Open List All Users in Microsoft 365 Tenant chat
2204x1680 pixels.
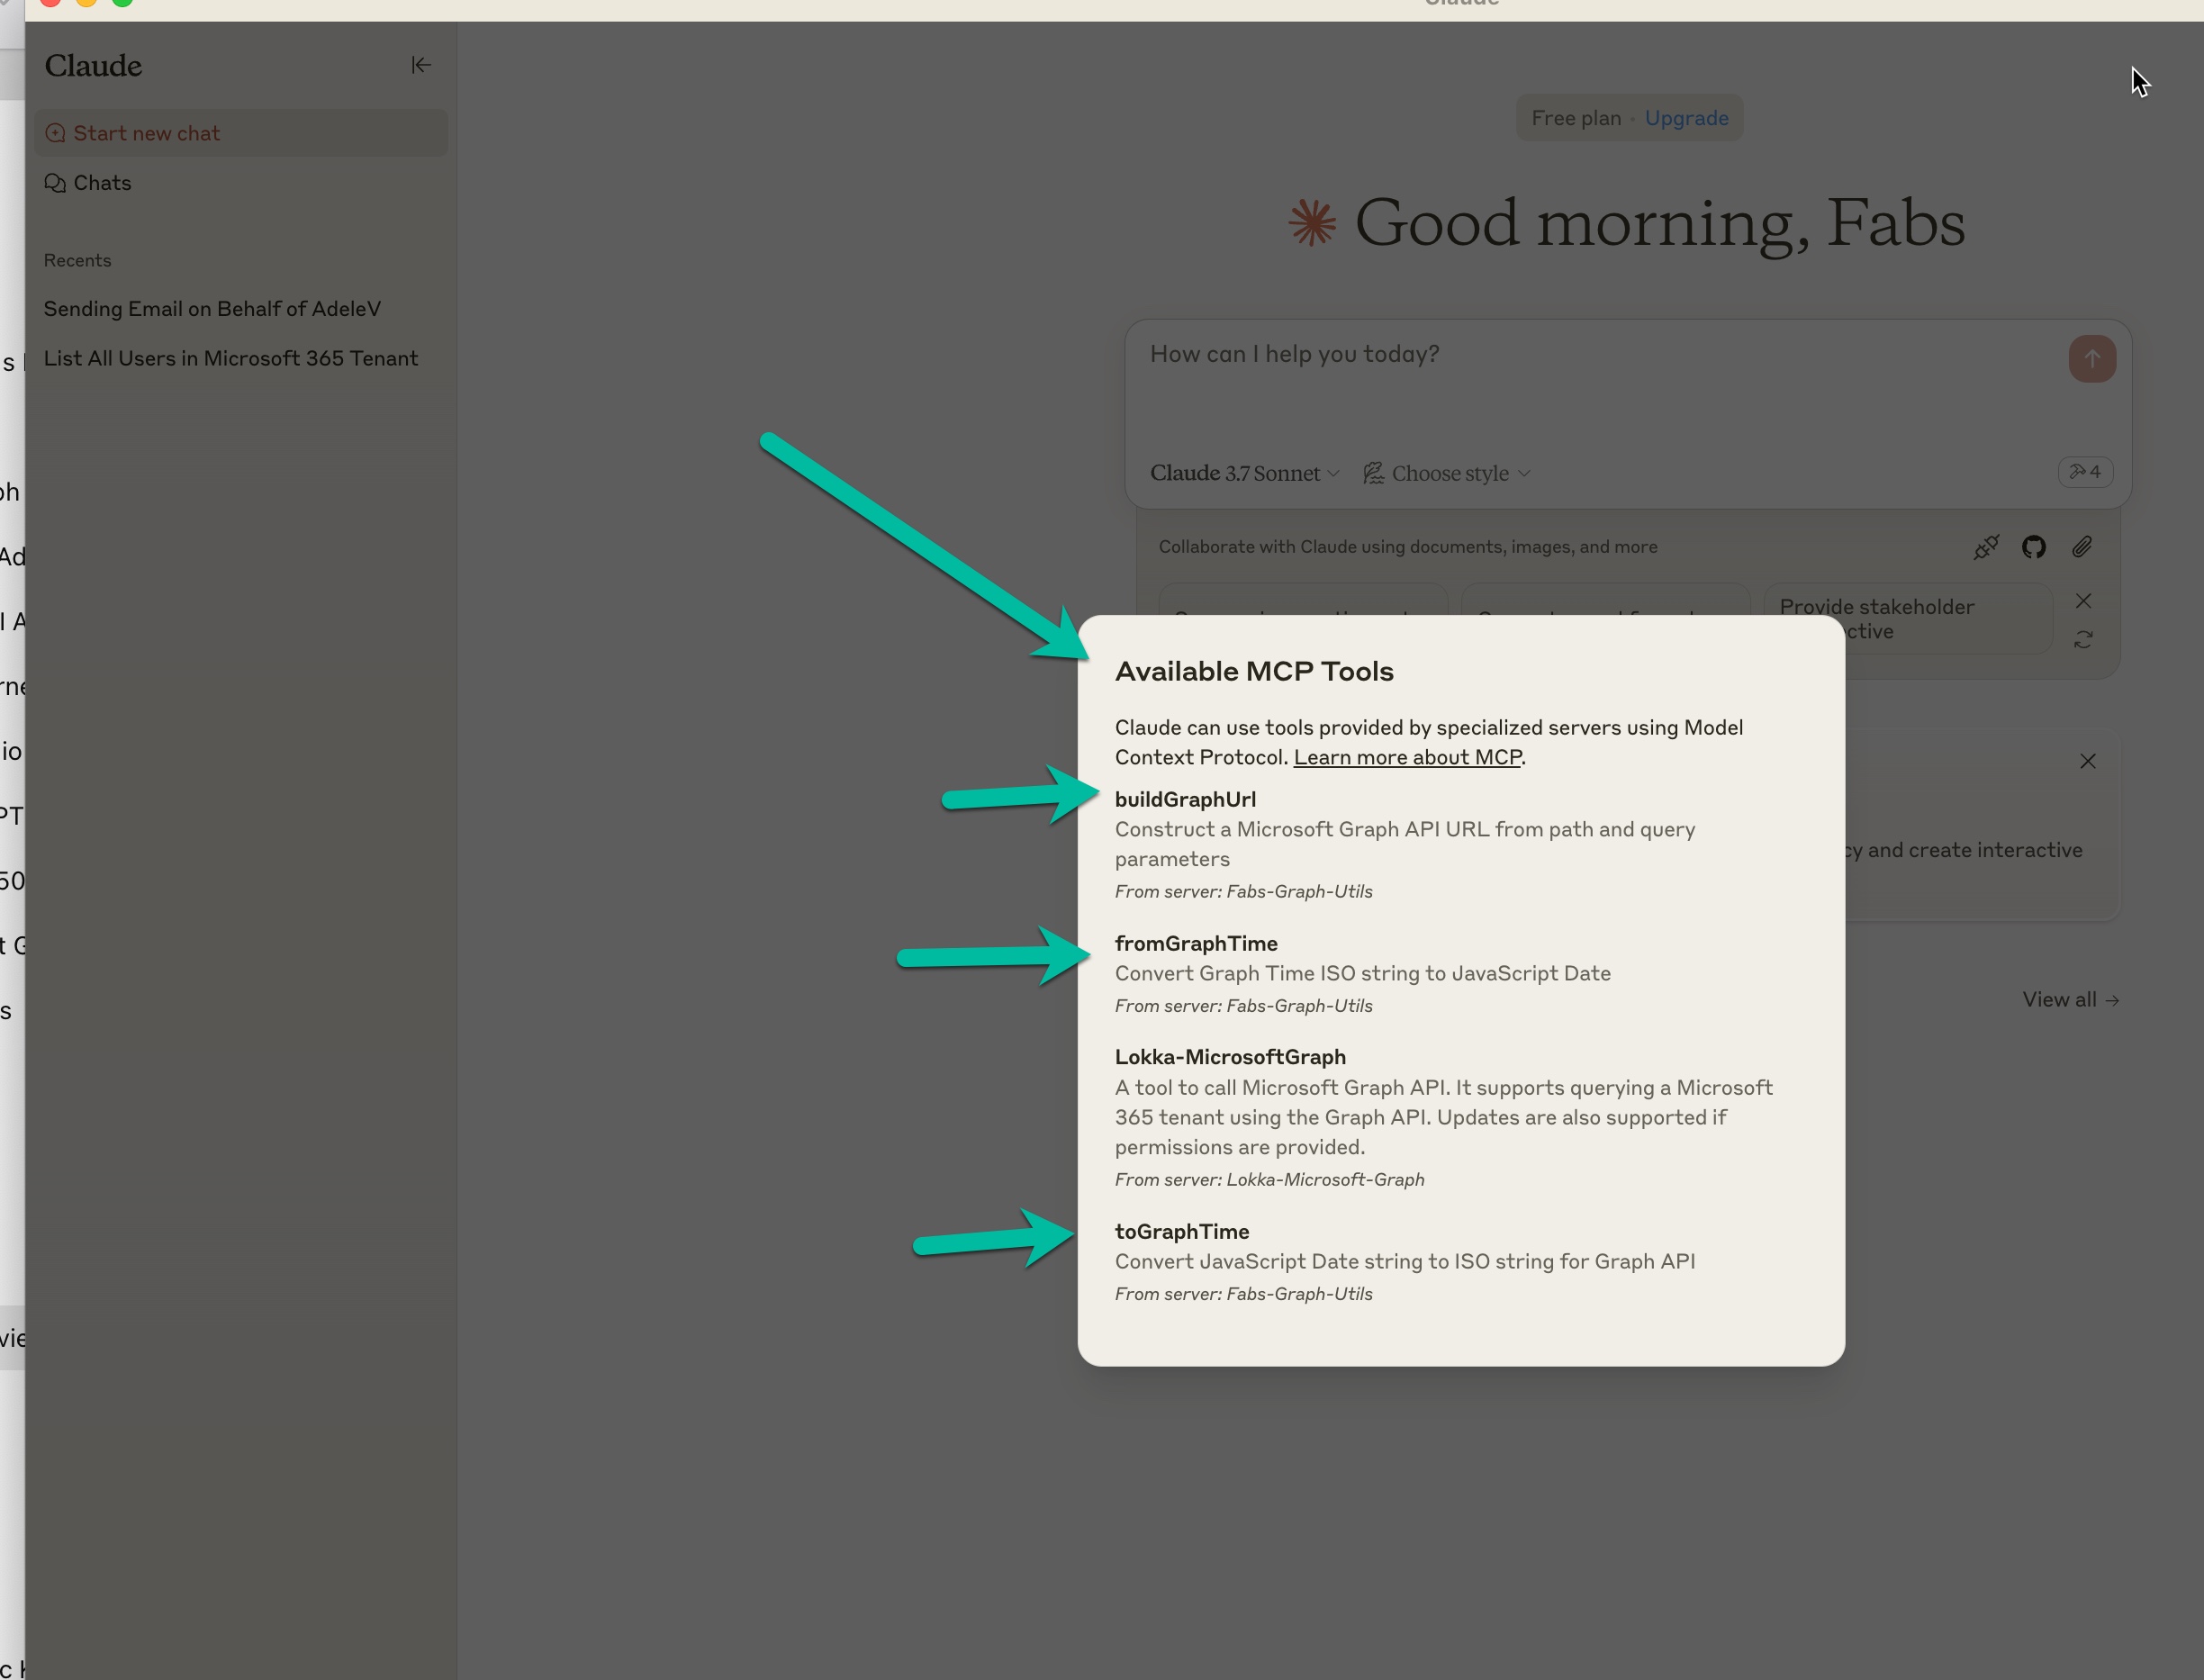230,358
